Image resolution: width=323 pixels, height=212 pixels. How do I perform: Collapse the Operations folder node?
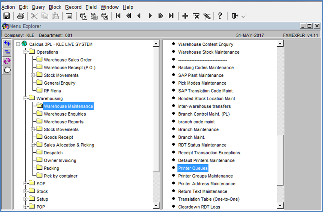coord(25,52)
